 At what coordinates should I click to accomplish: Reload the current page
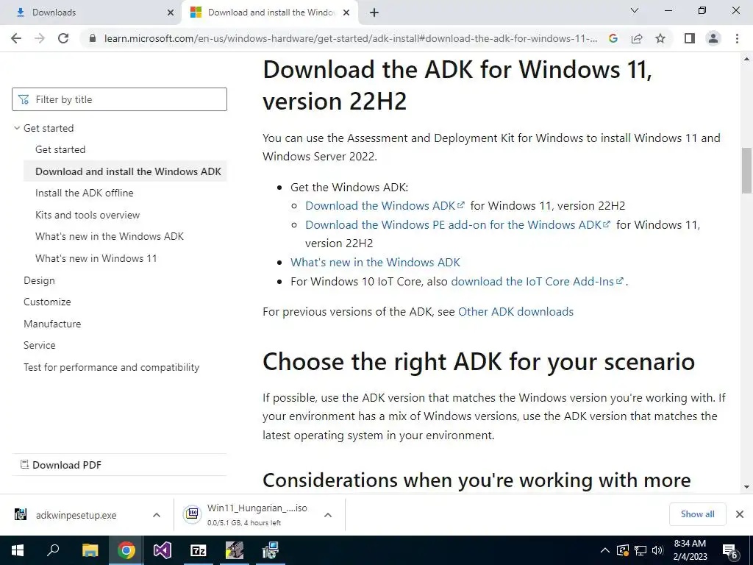pos(63,38)
